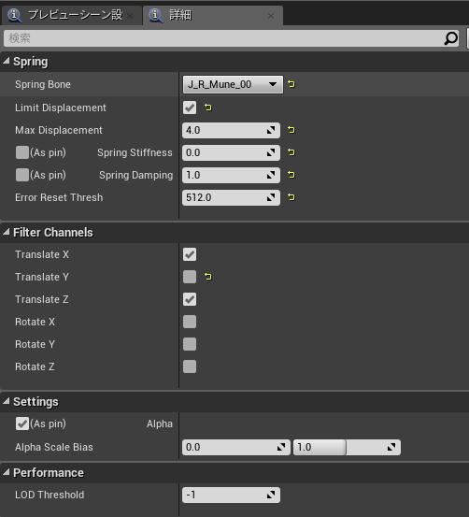Viewport: 469px width, 517px height.
Task: Close the 詳細 tab
Action: click(x=271, y=16)
